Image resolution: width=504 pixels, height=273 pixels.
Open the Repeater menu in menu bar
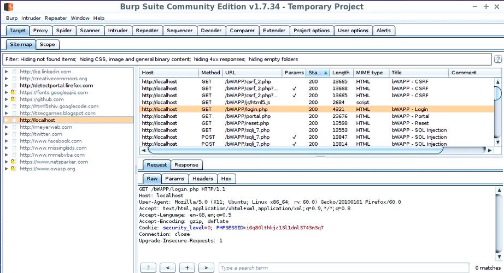(56, 18)
